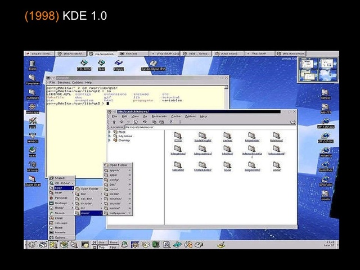Activate the Mail client taskbar button
Image resolution: width=360 pixels, height=270 pixels.
point(228,53)
